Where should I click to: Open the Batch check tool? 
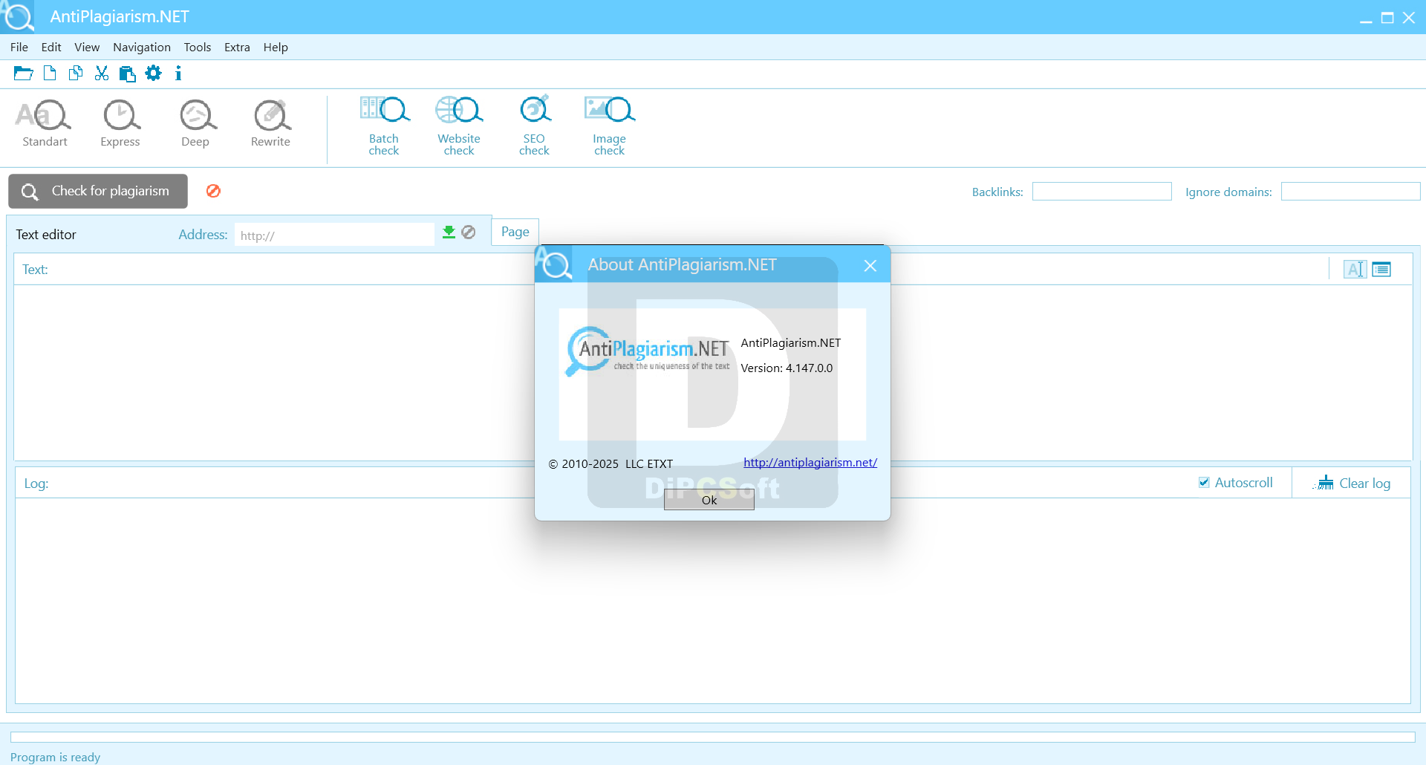click(x=384, y=126)
